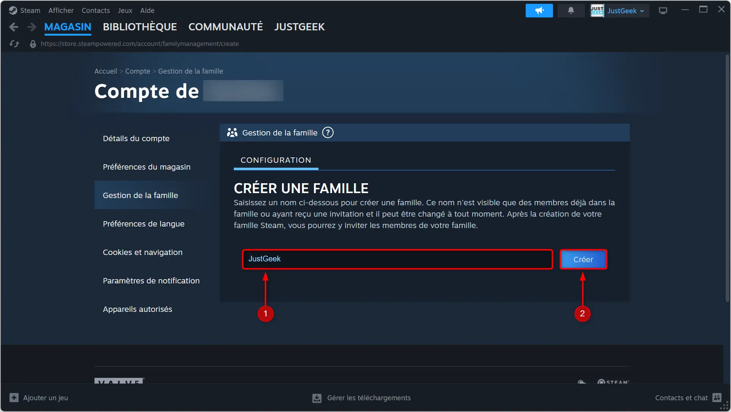This screenshot has height=412, width=731.
Task: Open Paramètres de notification section
Action: pos(151,280)
